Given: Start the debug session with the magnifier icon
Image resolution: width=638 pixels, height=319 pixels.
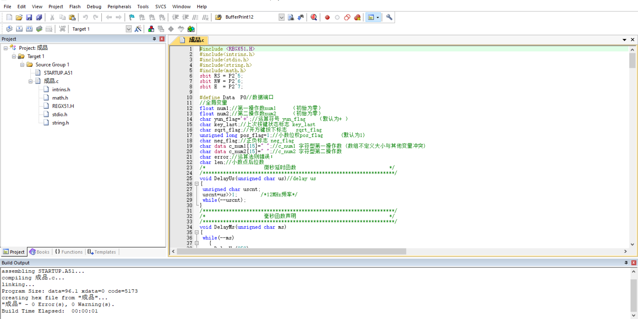Looking at the screenshot, I should [314, 17].
